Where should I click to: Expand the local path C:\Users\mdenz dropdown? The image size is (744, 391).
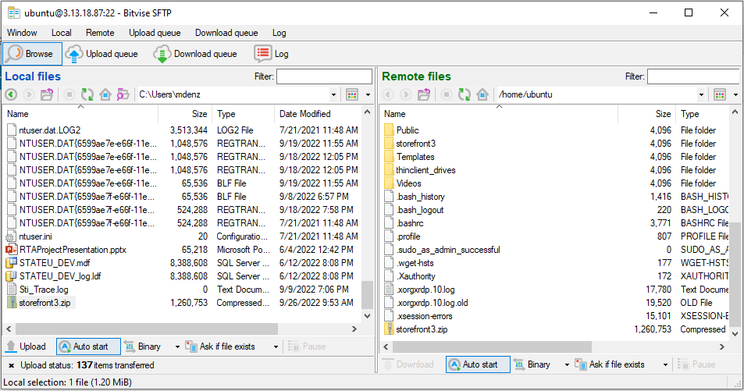[333, 94]
